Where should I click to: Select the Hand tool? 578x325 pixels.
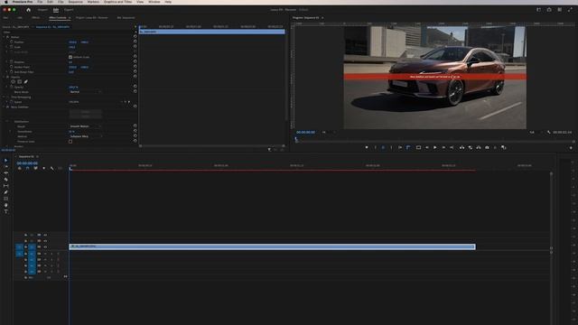click(6, 205)
